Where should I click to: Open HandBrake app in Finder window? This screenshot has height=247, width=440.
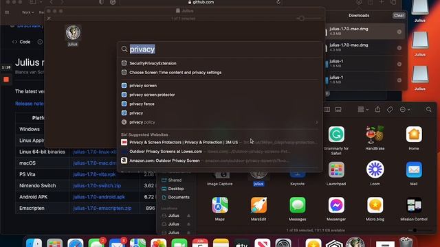(x=375, y=134)
